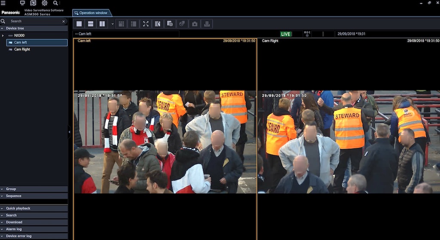Image resolution: width=440 pixels, height=240 pixels.
Task: Select Cam Right in device tree
Action: click(22, 49)
